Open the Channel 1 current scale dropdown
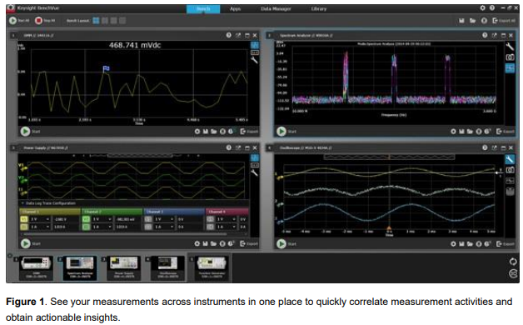The image size is (523, 325). pos(40,227)
